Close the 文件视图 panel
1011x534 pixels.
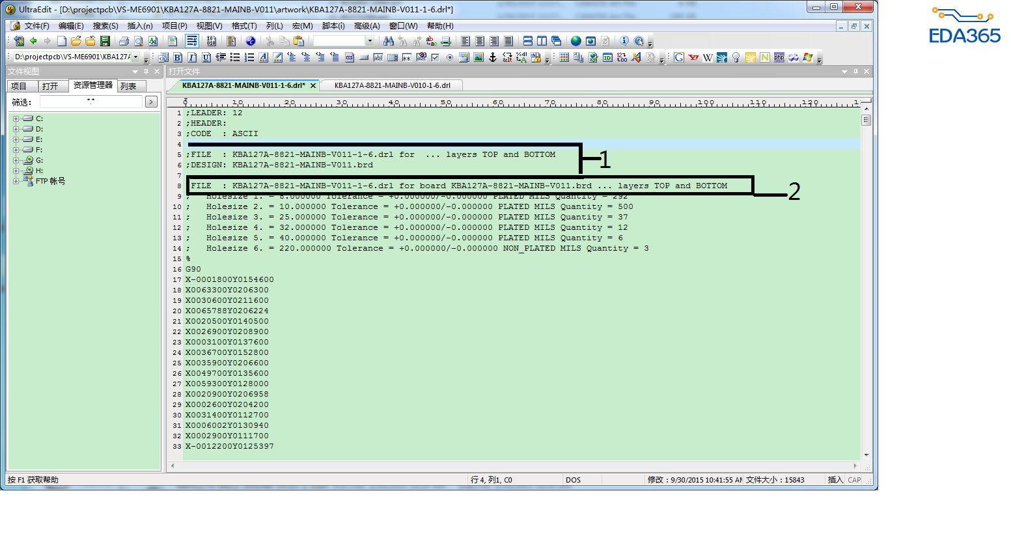157,72
